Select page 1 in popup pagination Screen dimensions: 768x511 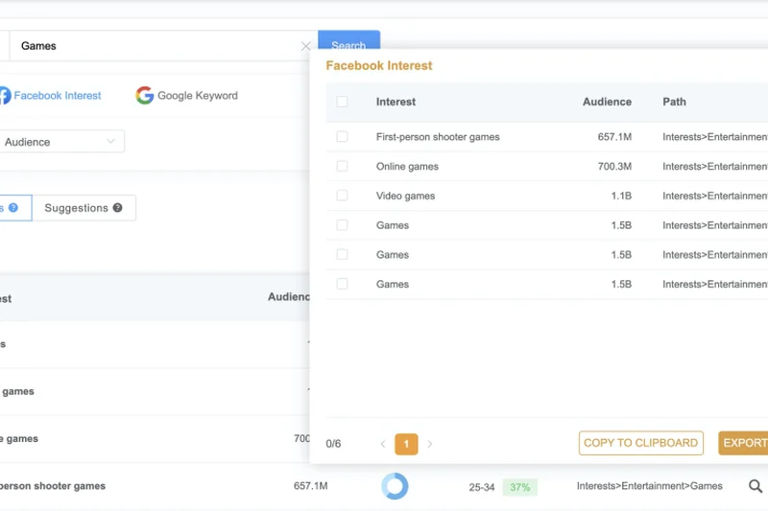(406, 444)
